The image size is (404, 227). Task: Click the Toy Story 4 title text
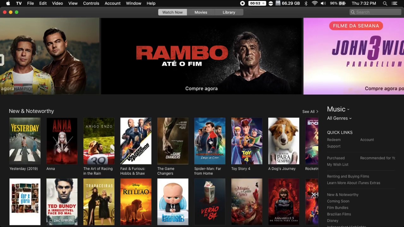241,169
